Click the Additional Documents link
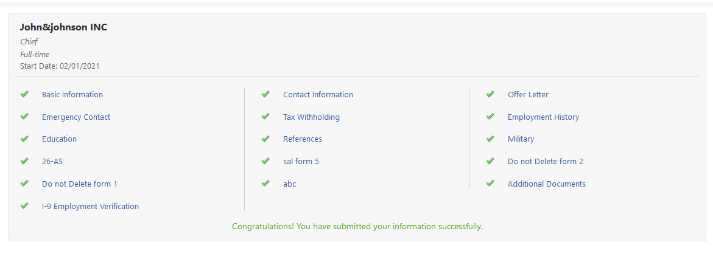 point(547,184)
